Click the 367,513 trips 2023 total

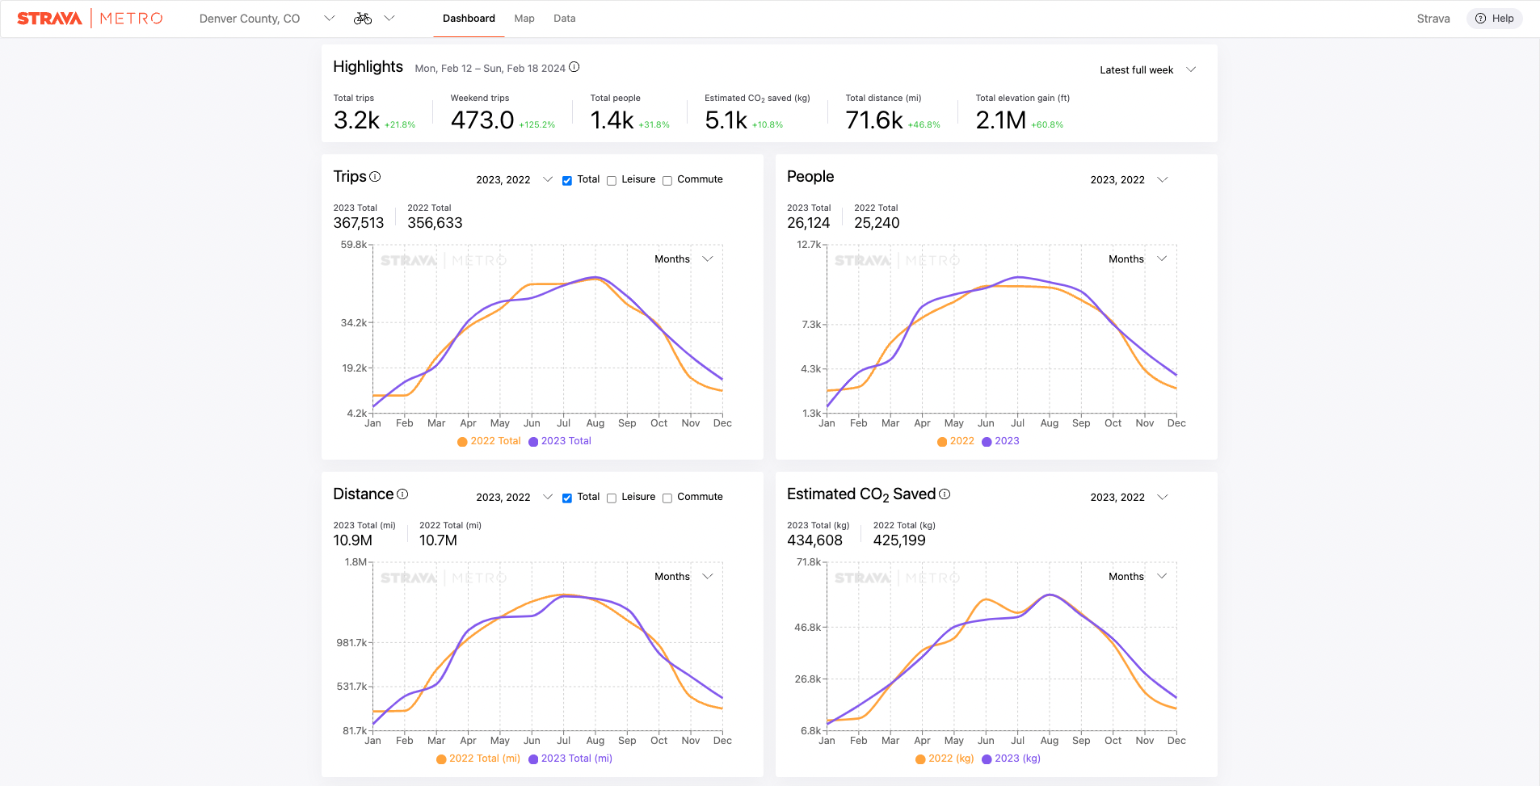click(359, 223)
